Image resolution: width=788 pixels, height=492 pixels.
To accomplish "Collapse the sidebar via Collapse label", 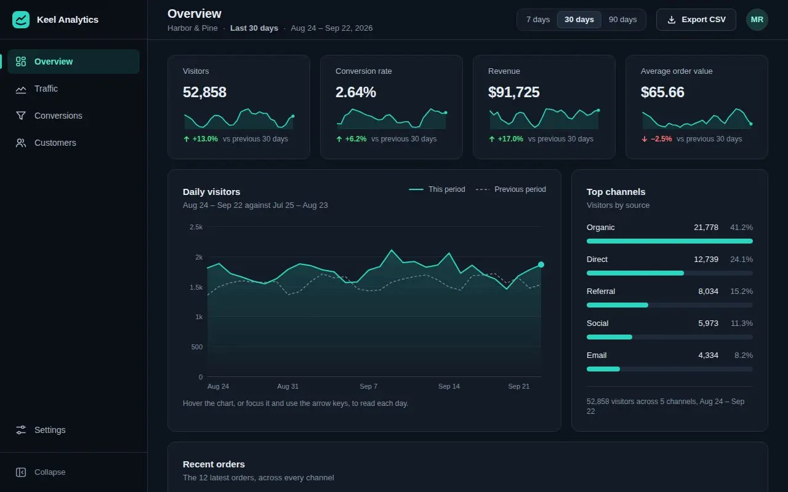I will coord(50,472).
